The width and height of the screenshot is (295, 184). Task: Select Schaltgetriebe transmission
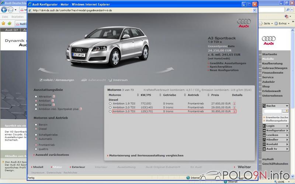pos(36,135)
